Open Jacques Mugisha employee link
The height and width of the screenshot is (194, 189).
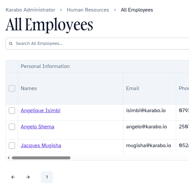[x=41, y=145]
